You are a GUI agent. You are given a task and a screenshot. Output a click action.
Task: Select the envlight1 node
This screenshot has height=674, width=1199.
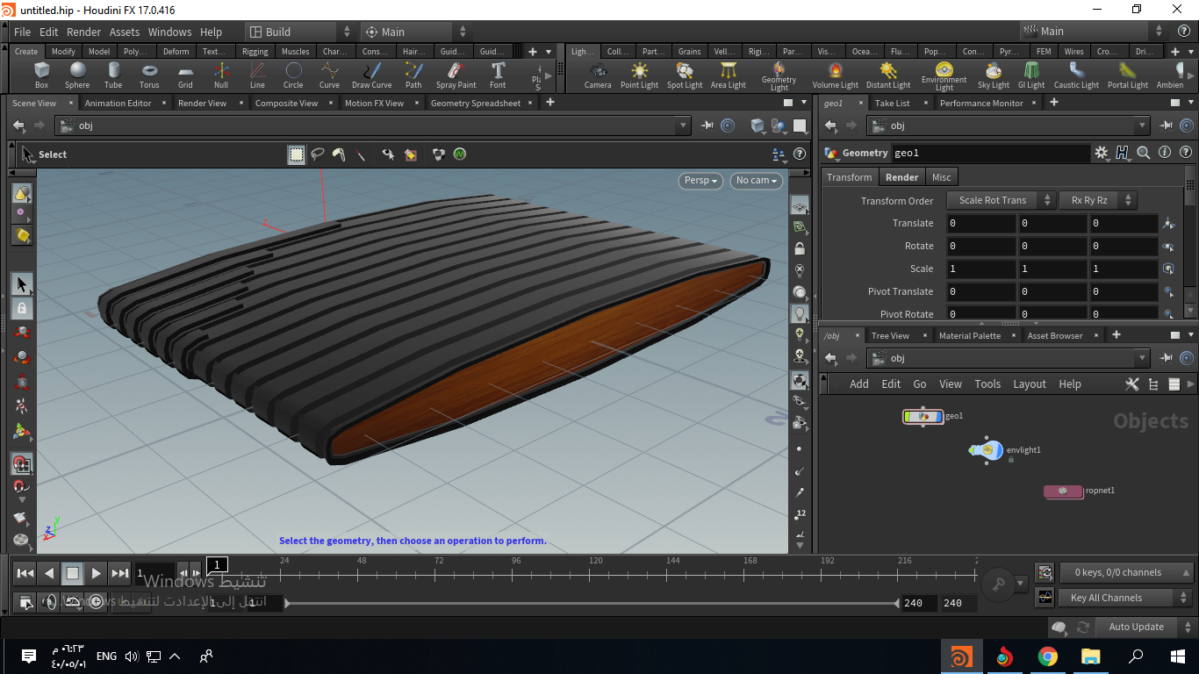[986, 449]
